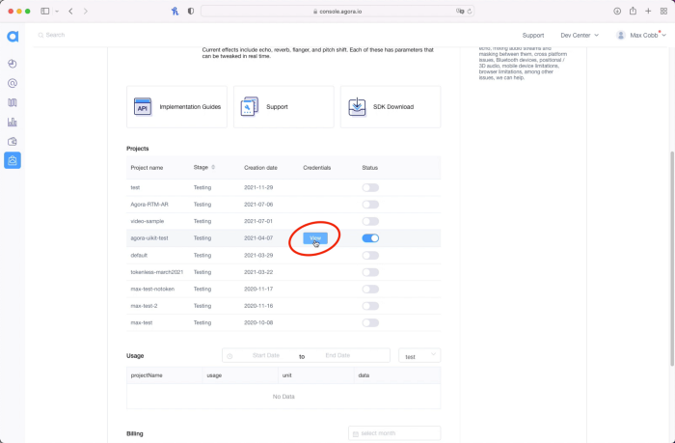Sort projects by the Stage column arrows
Image resolution: width=675 pixels, height=443 pixels.
click(213, 167)
